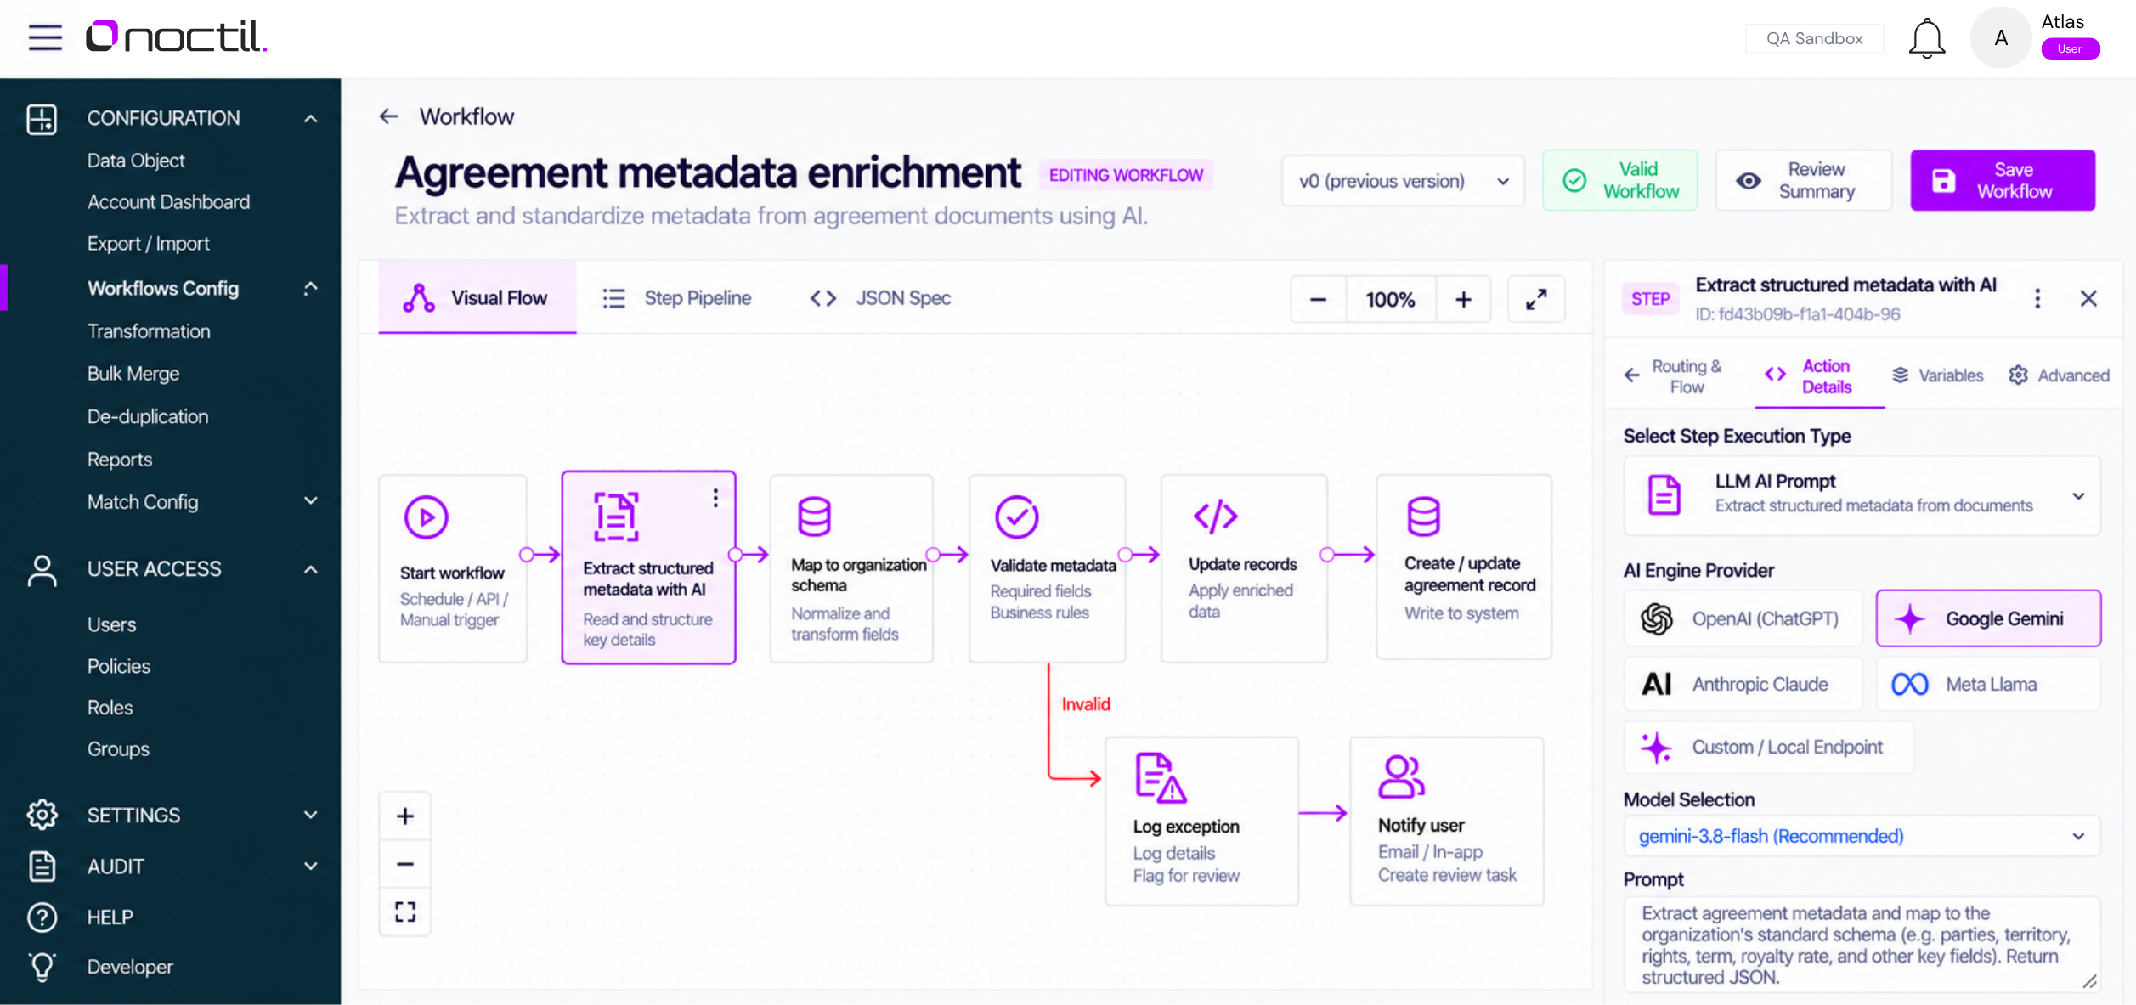Select the Start workflow node
The height and width of the screenshot is (1005, 2136).
[x=453, y=568]
